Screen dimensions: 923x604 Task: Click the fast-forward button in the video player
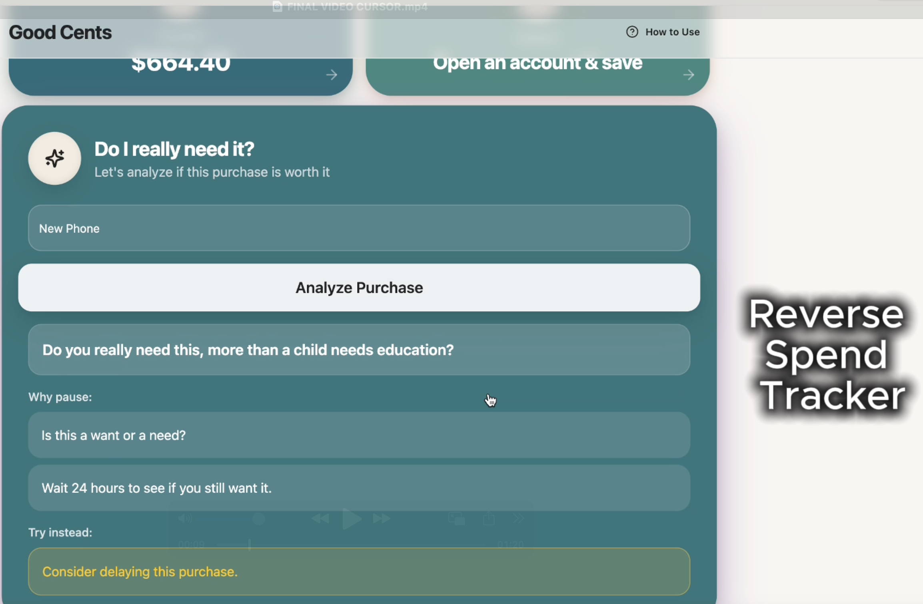pos(382,519)
